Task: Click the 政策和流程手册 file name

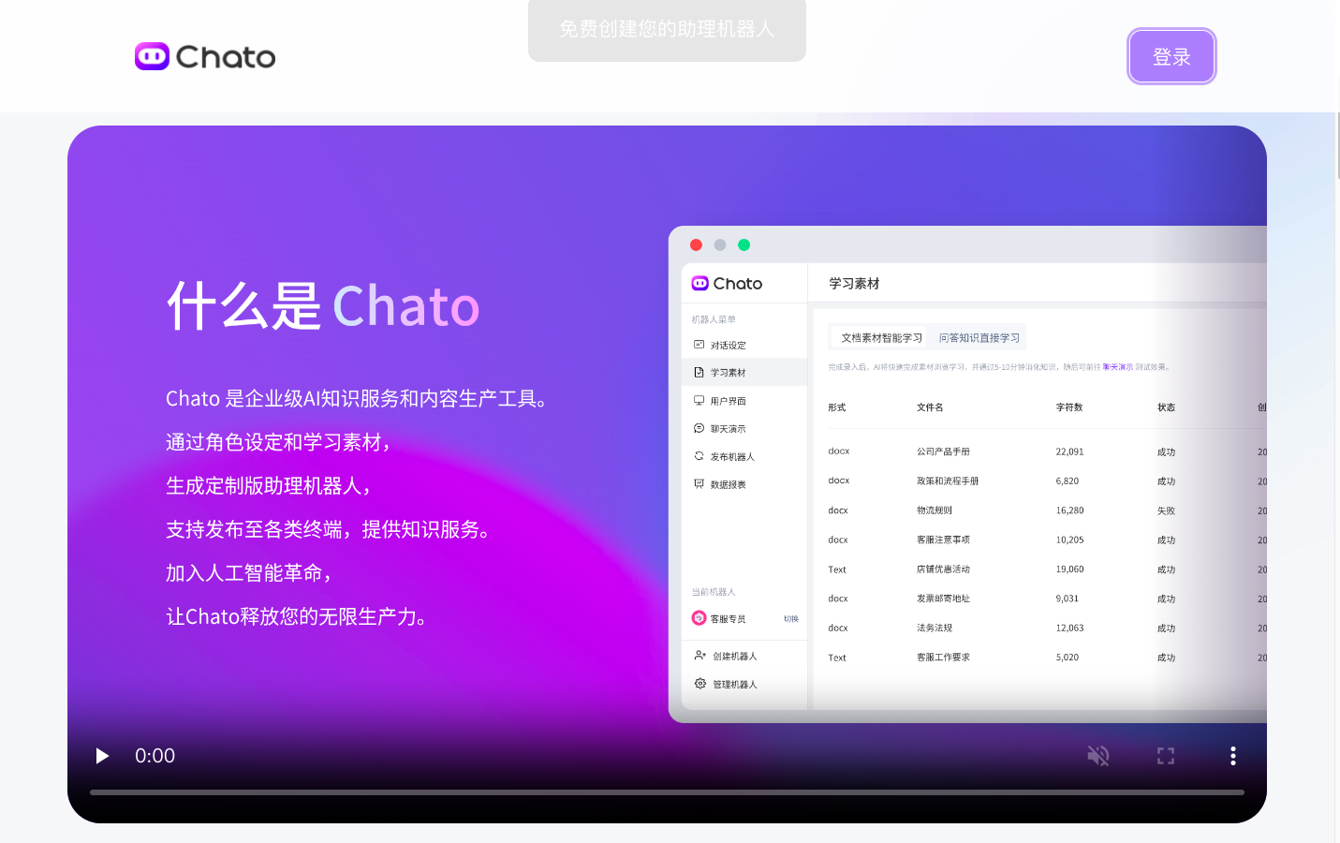Action: click(948, 481)
